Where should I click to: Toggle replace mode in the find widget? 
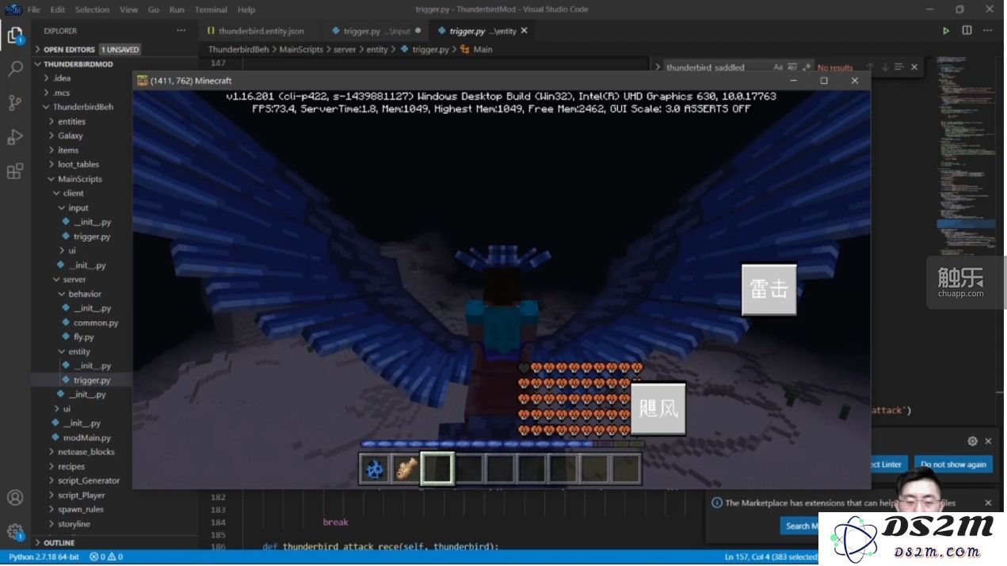658,67
